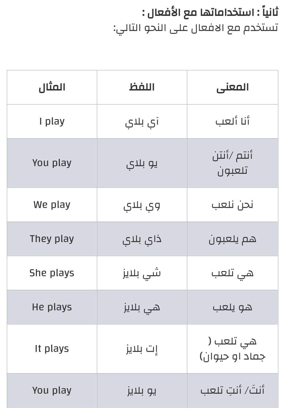Image resolution: width=286 pixels, height=413 pixels.
Task: Click the اللفظ column header
Action: pos(142,87)
